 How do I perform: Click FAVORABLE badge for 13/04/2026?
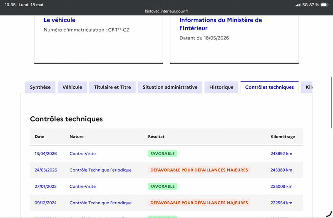[162, 153]
